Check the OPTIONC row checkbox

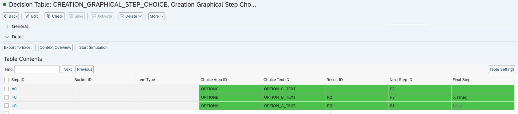coord(6,89)
